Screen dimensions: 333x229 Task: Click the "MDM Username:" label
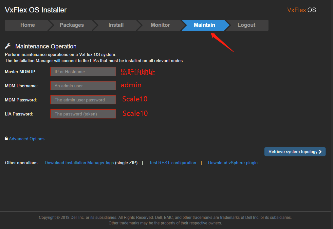[x=21, y=86]
